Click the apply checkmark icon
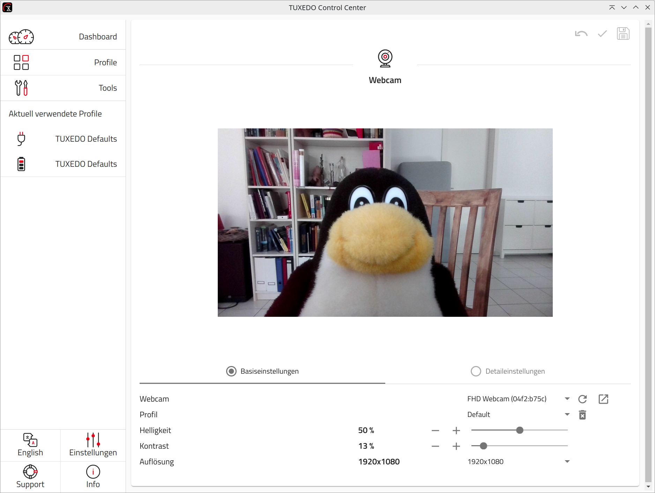 point(602,34)
